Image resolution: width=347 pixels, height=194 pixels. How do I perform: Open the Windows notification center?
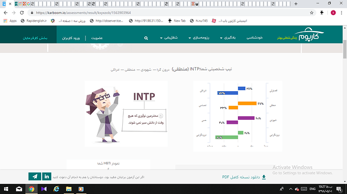339,189
